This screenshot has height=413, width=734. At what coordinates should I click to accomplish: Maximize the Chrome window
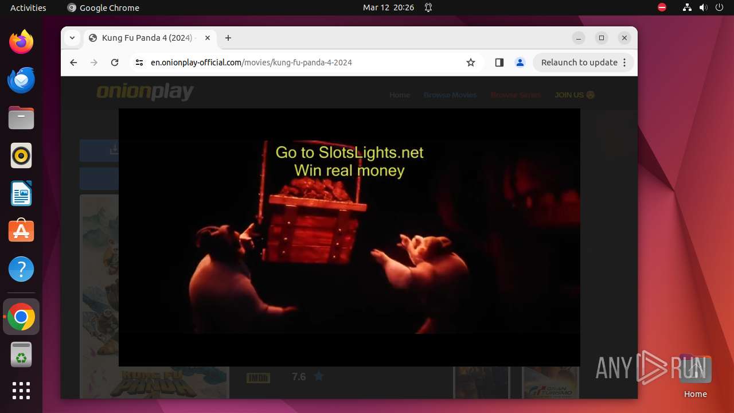point(602,38)
